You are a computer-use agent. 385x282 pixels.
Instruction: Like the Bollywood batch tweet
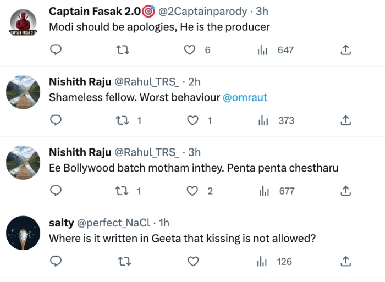coord(192,191)
